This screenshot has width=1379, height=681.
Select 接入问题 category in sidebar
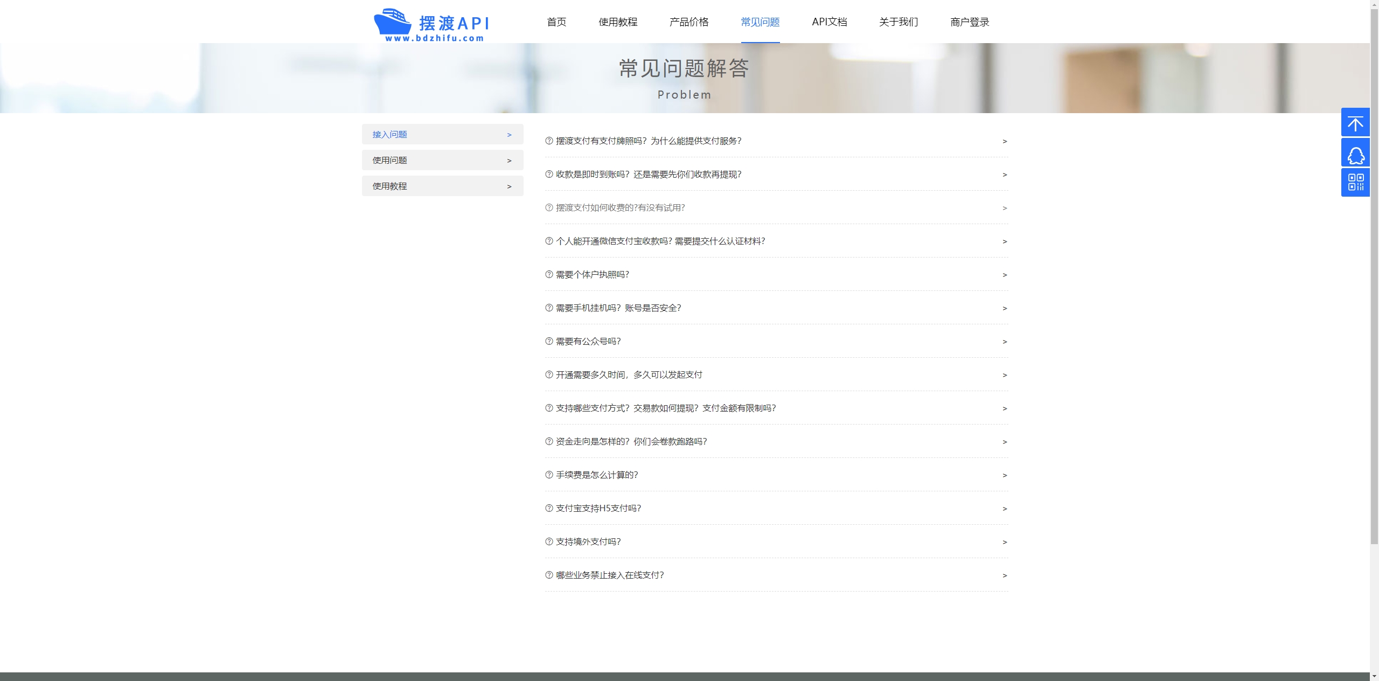pyautogui.click(x=442, y=134)
